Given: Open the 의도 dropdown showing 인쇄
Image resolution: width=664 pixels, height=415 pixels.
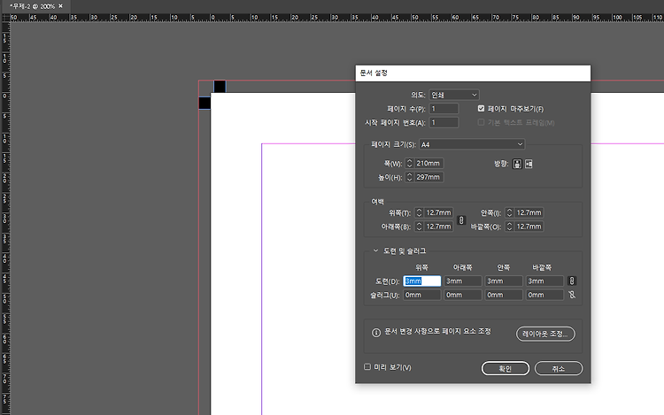Looking at the screenshot, I should pos(454,95).
